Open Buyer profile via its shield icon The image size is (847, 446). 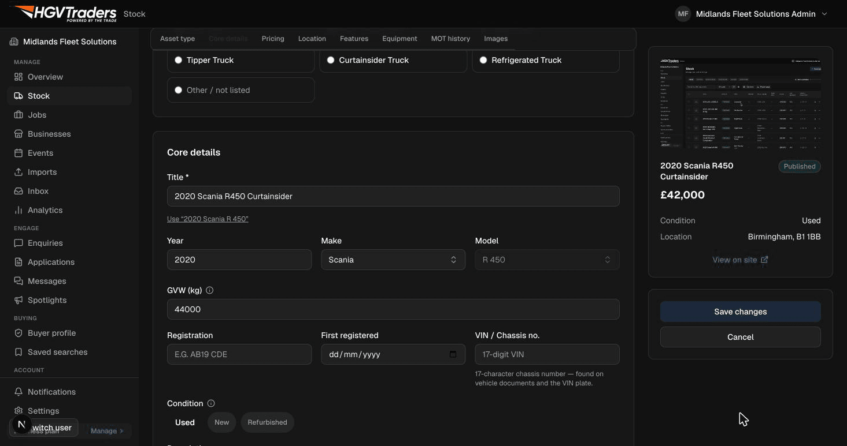click(x=19, y=333)
